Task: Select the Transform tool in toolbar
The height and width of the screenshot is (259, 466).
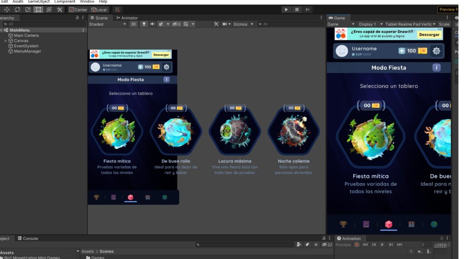Action: pyautogui.click(x=49, y=10)
